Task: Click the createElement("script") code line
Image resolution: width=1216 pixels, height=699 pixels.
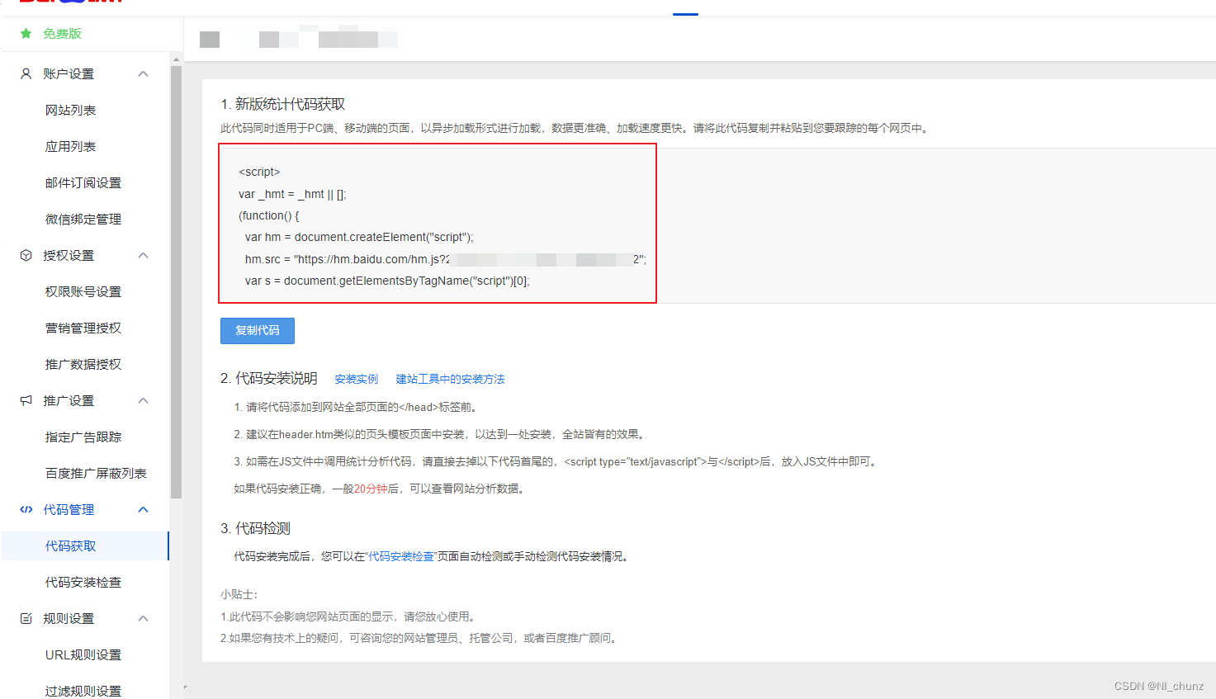Action: point(359,237)
